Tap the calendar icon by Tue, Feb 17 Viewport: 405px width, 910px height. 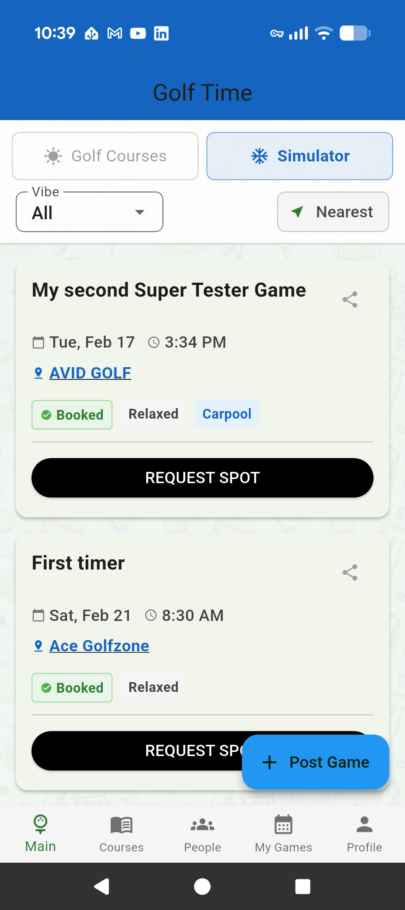[x=38, y=342]
